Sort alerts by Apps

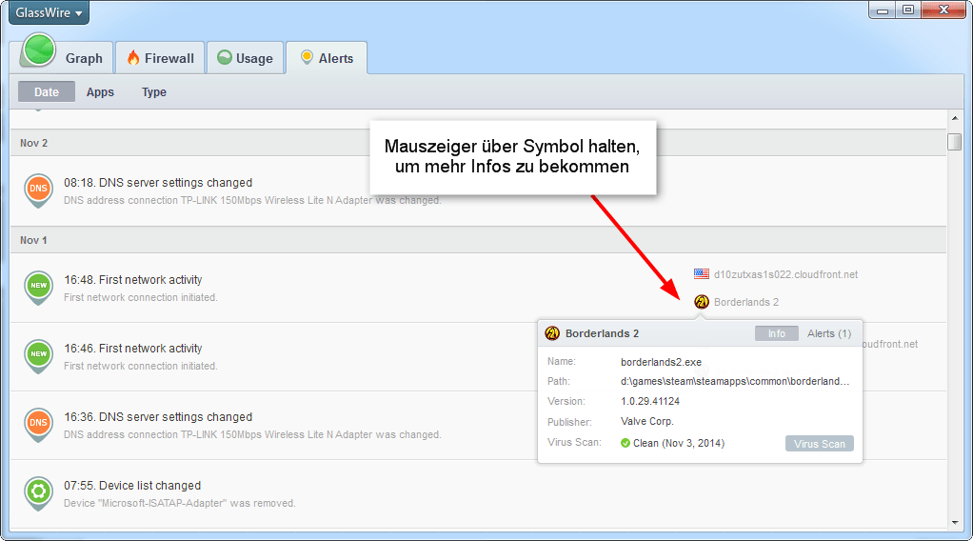(x=100, y=92)
